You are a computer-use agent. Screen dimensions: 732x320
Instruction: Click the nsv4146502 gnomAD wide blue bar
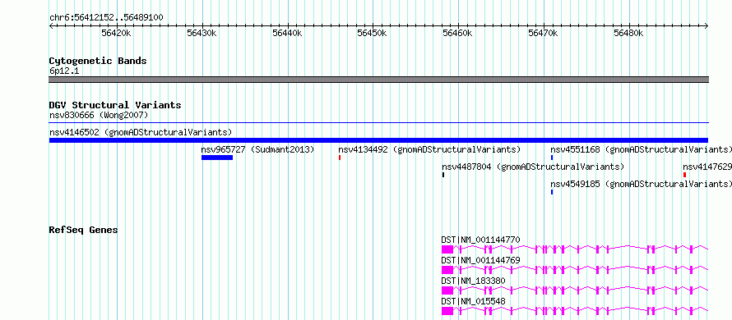coord(378,140)
